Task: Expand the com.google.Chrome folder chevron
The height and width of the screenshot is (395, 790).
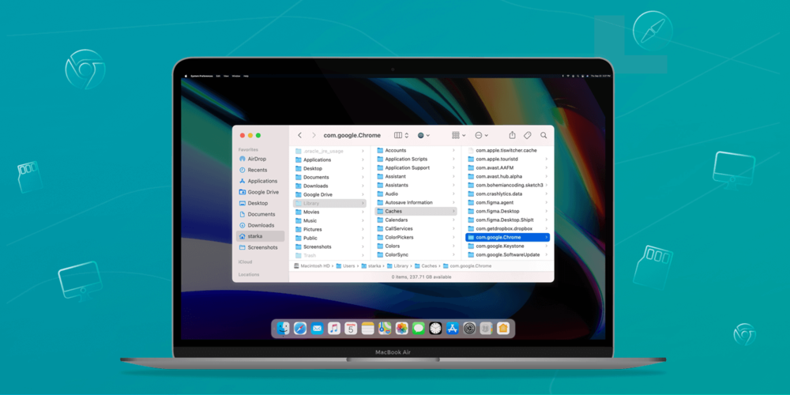Action: [x=546, y=237]
